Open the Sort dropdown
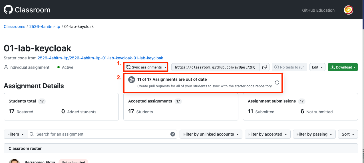 tap(348, 134)
